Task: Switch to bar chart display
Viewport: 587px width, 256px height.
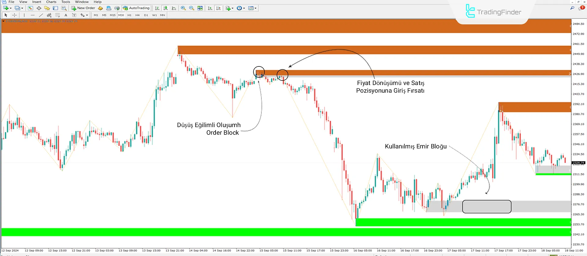Action: point(157,8)
